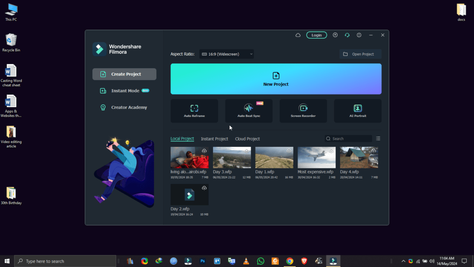Open Creator Academy in the sidebar
Viewport: 474px width, 267px height.
(124, 108)
